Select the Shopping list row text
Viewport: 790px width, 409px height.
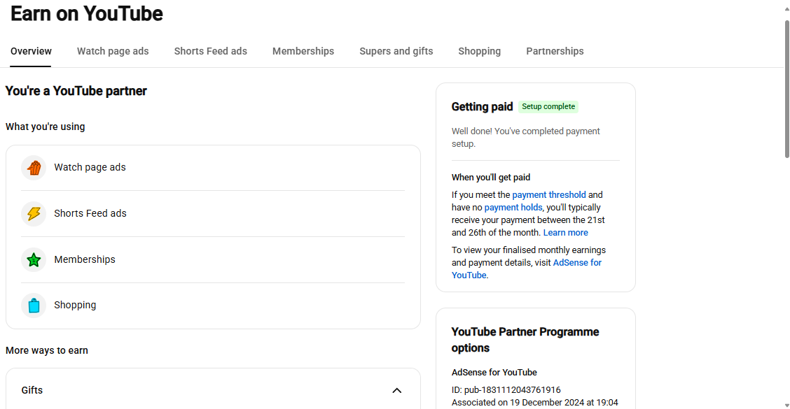pyautogui.click(x=75, y=306)
